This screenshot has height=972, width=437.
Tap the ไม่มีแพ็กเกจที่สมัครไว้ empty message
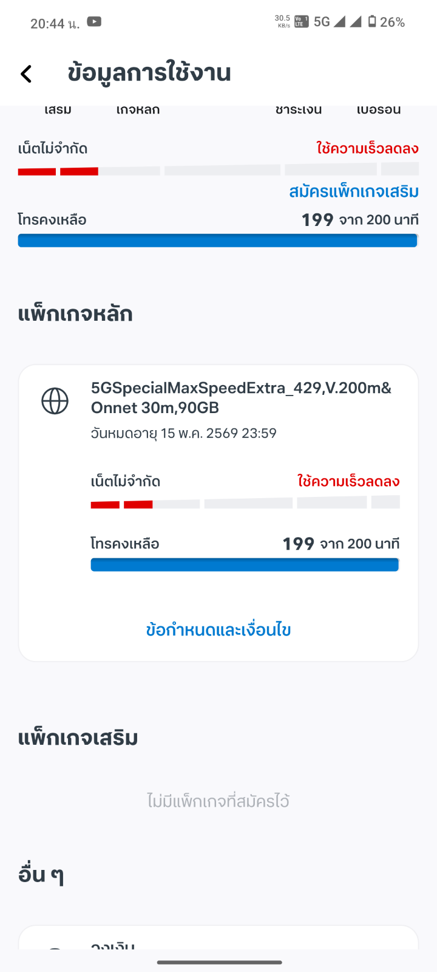218,801
